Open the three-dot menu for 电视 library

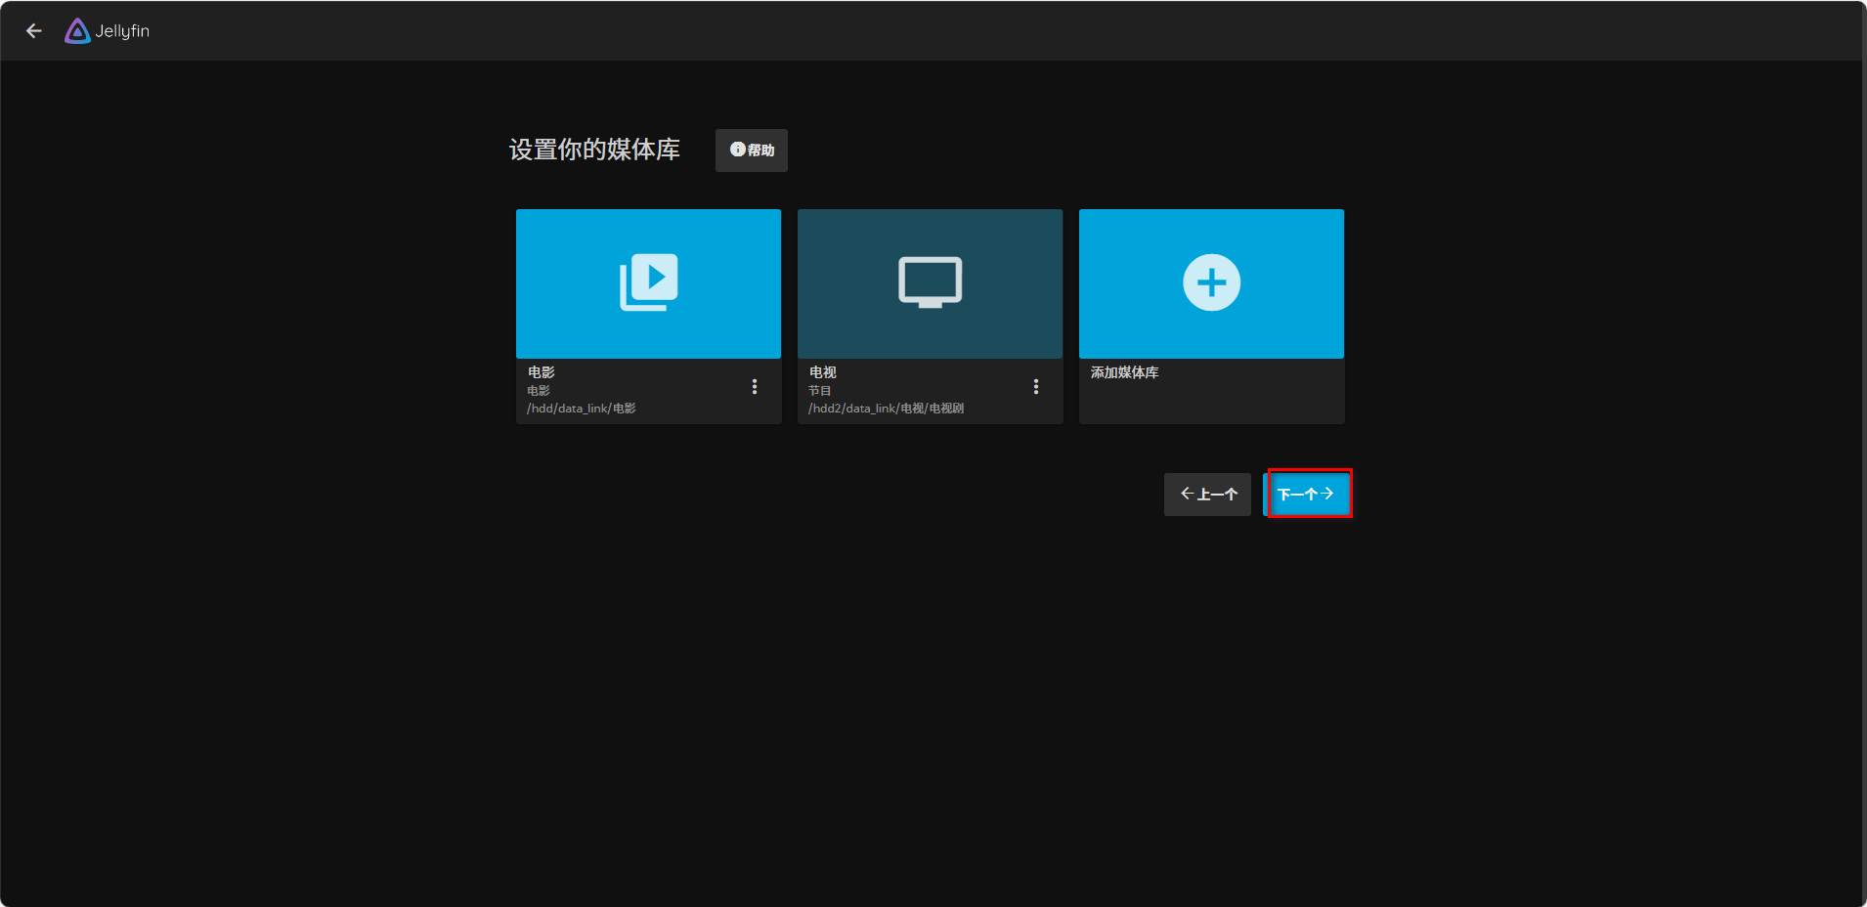point(1036,387)
